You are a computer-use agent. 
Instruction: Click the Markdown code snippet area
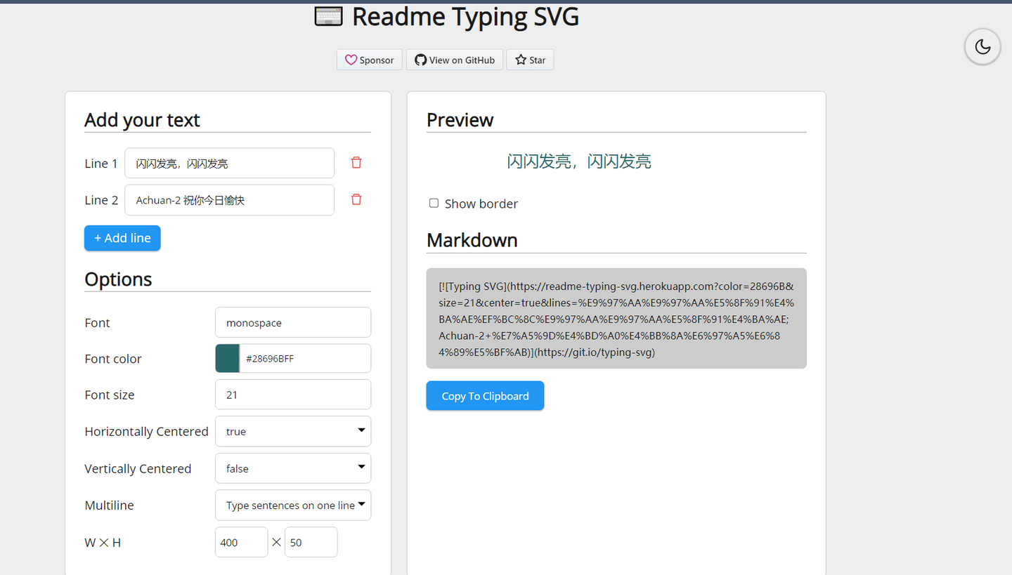[616, 318]
